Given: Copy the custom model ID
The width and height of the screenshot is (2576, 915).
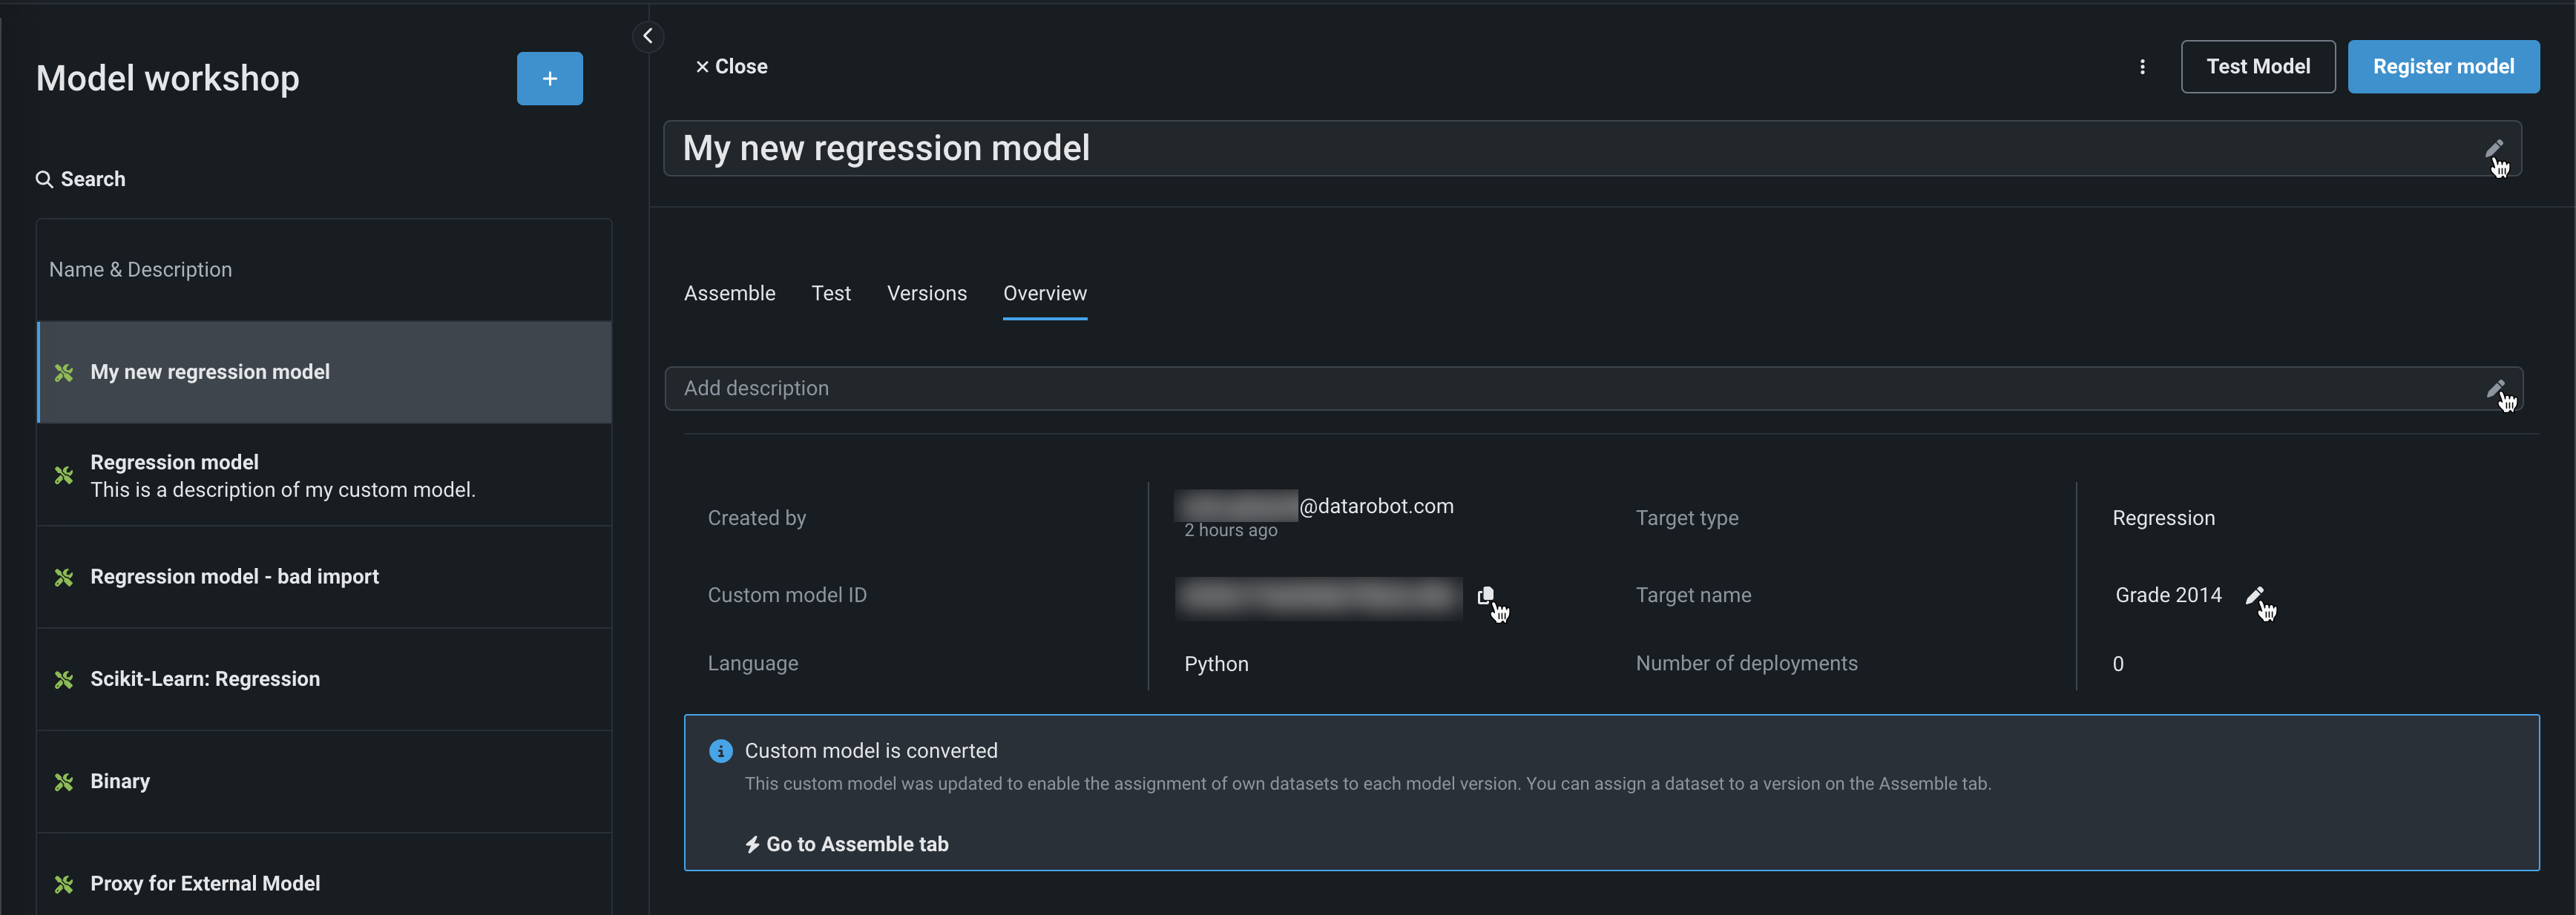Looking at the screenshot, I should point(1485,595).
